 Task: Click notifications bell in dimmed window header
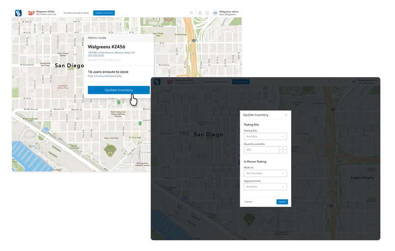[x=339, y=82]
